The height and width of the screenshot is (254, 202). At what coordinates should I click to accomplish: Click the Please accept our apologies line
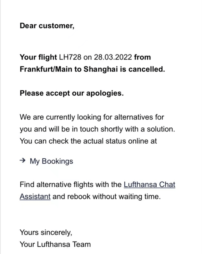(x=72, y=93)
